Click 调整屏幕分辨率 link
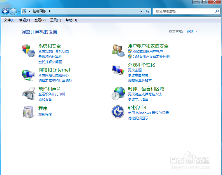The width and height of the screenshot is (222, 175). pos(140,81)
